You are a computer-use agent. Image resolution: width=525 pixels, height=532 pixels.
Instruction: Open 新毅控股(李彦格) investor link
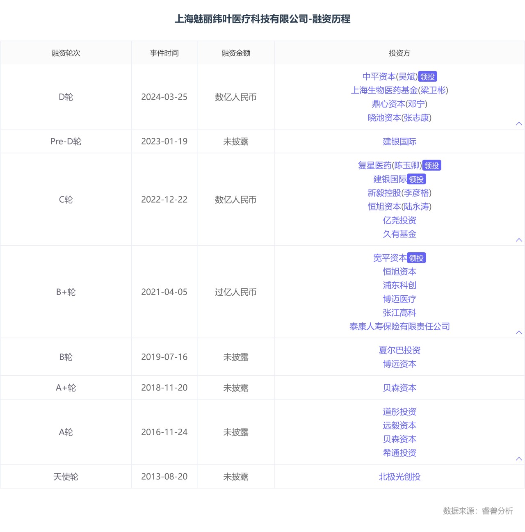click(399, 193)
